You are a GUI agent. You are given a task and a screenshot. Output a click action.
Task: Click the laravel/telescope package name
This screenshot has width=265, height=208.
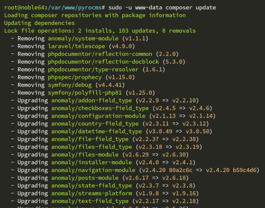(76, 46)
